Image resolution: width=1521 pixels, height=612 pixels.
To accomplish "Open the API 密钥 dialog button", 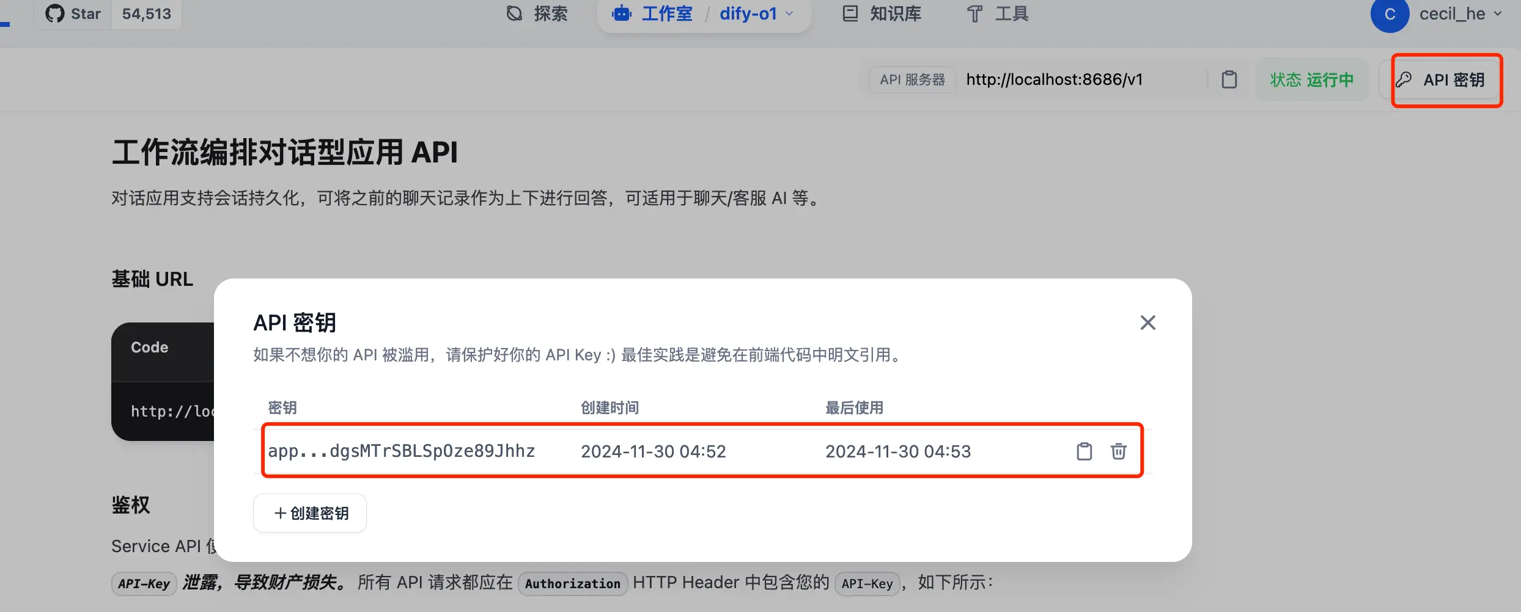I will click(x=1445, y=79).
